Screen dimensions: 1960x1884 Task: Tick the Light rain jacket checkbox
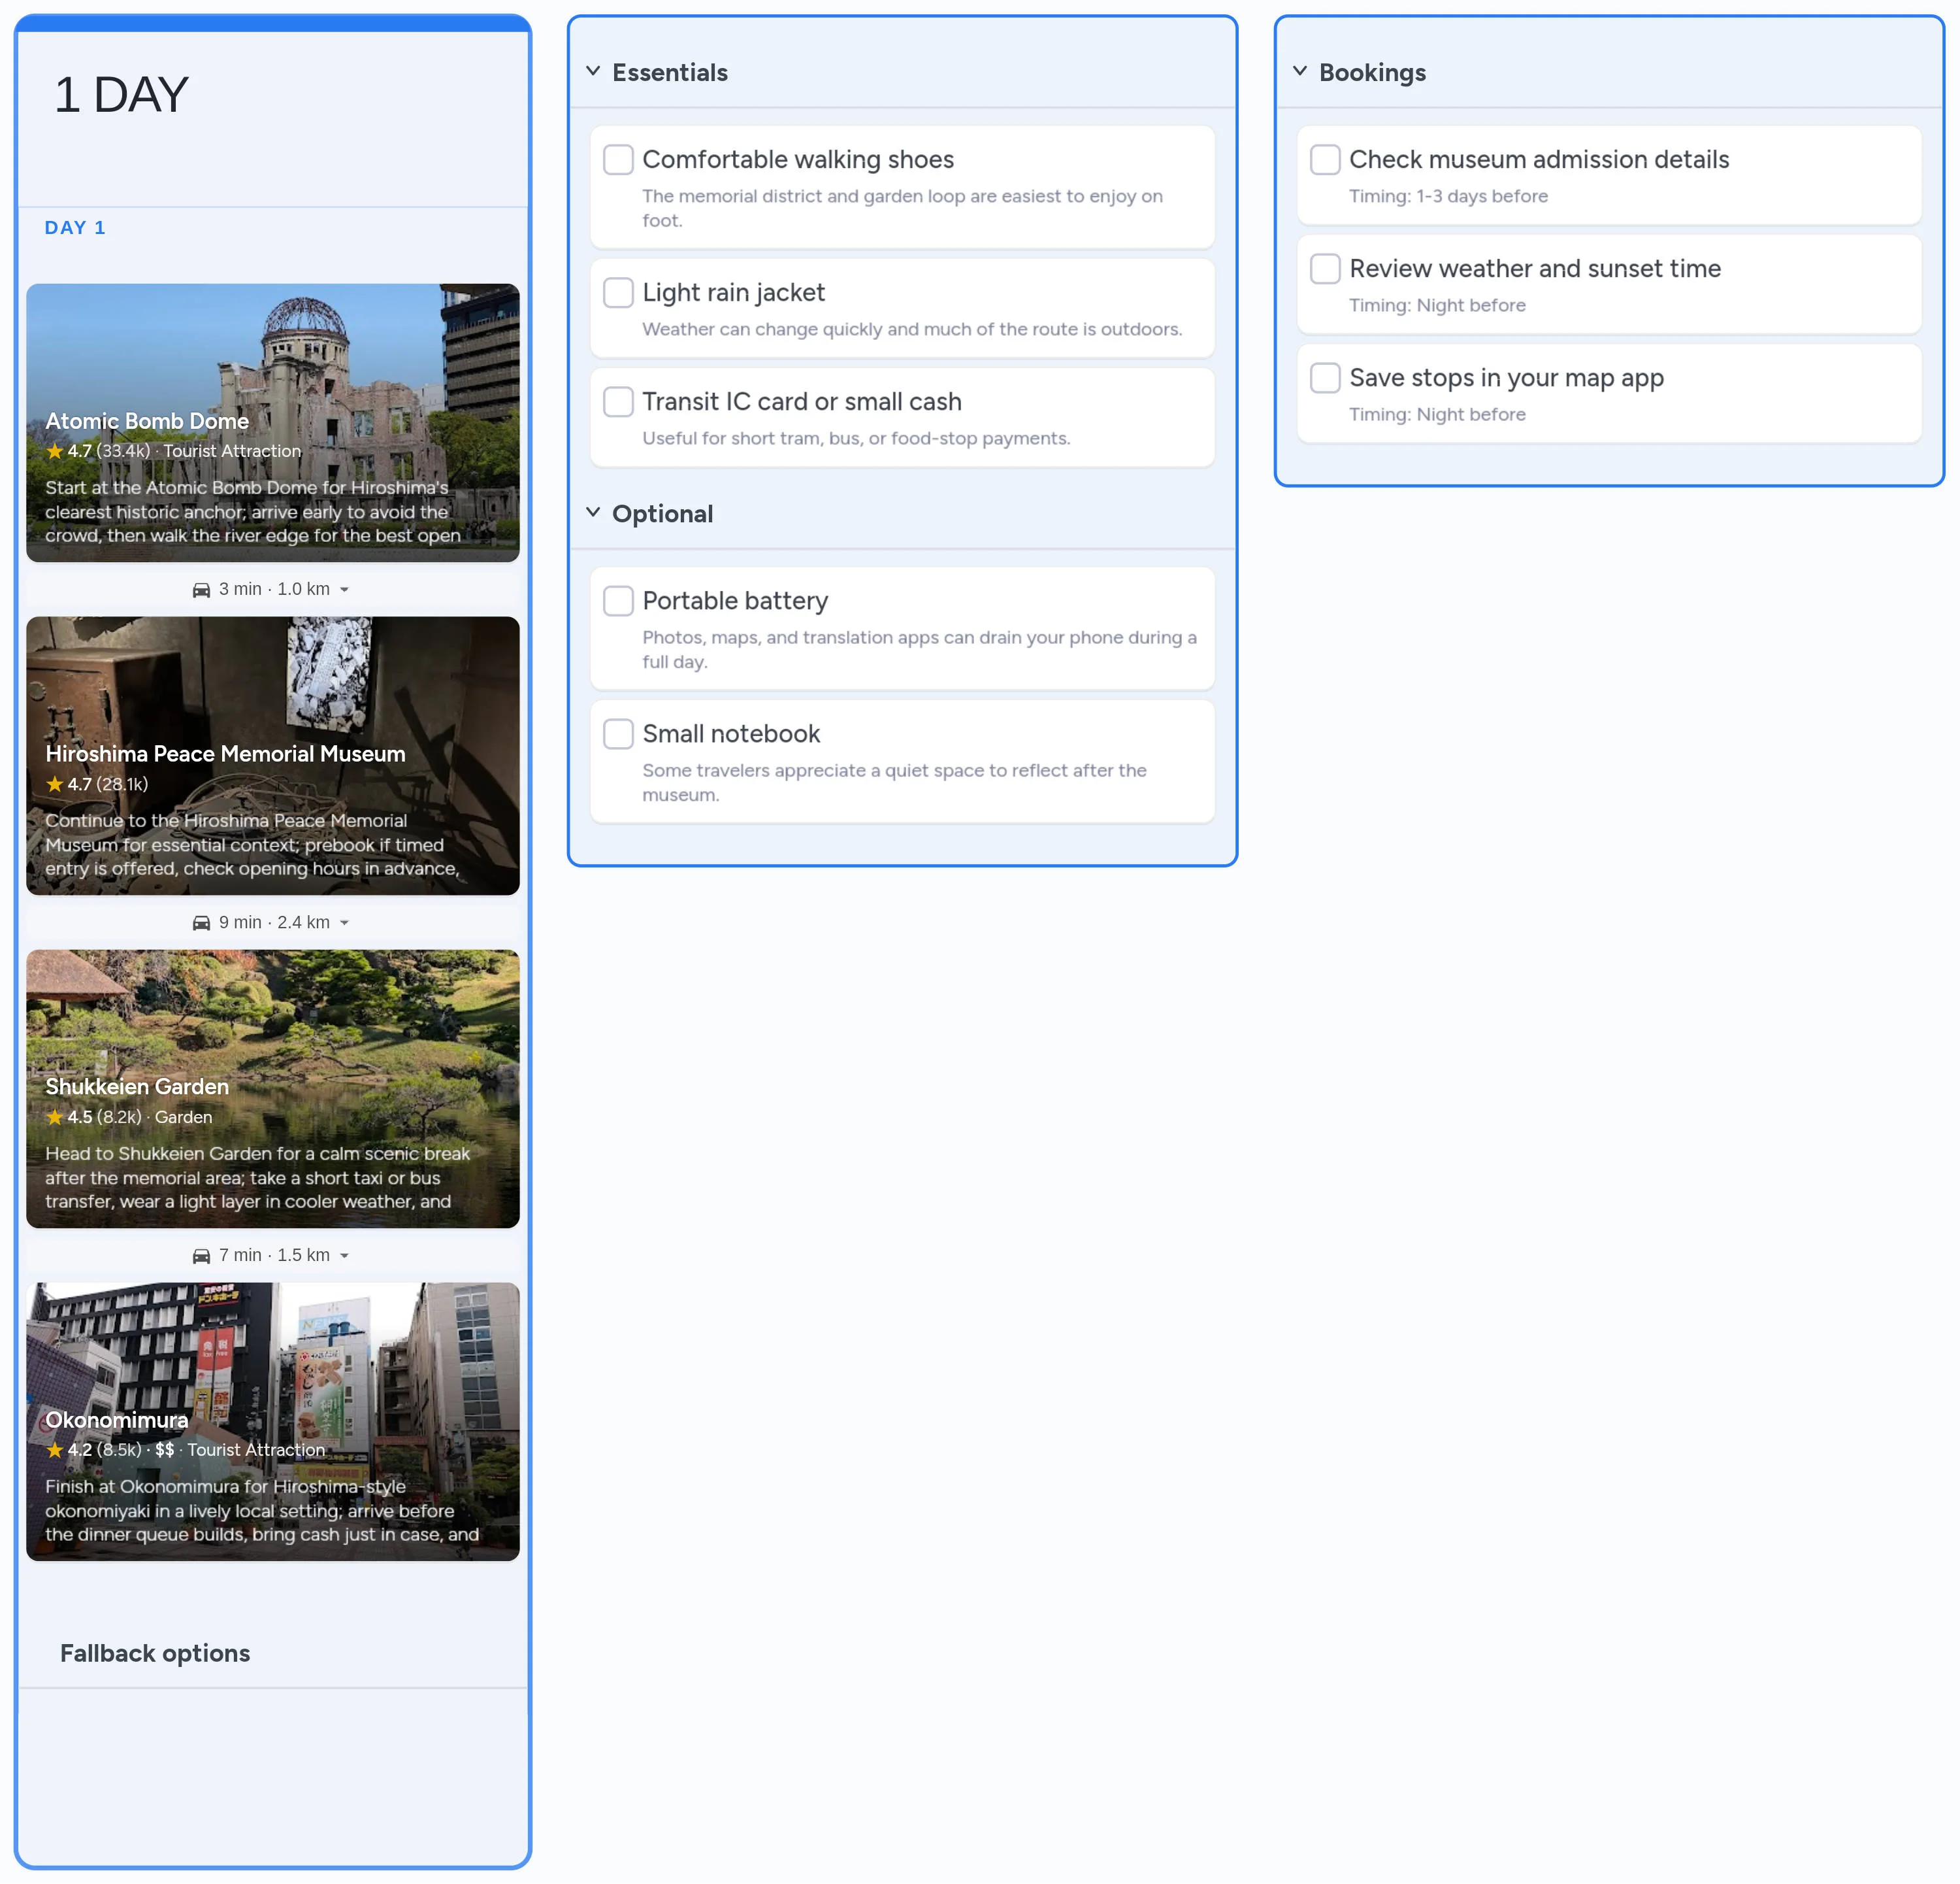618,292
